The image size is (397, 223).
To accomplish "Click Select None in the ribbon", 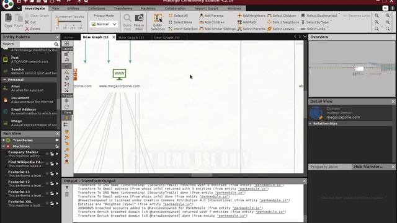I will pyautogui.click(x=180, y=22).
